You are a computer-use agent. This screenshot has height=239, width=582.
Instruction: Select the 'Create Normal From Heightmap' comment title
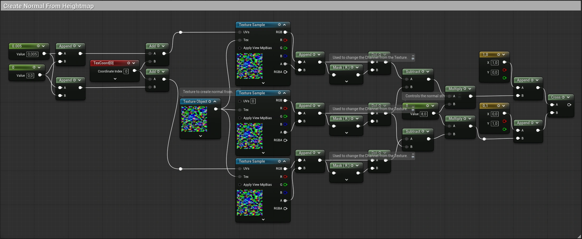tap(49, 6)
